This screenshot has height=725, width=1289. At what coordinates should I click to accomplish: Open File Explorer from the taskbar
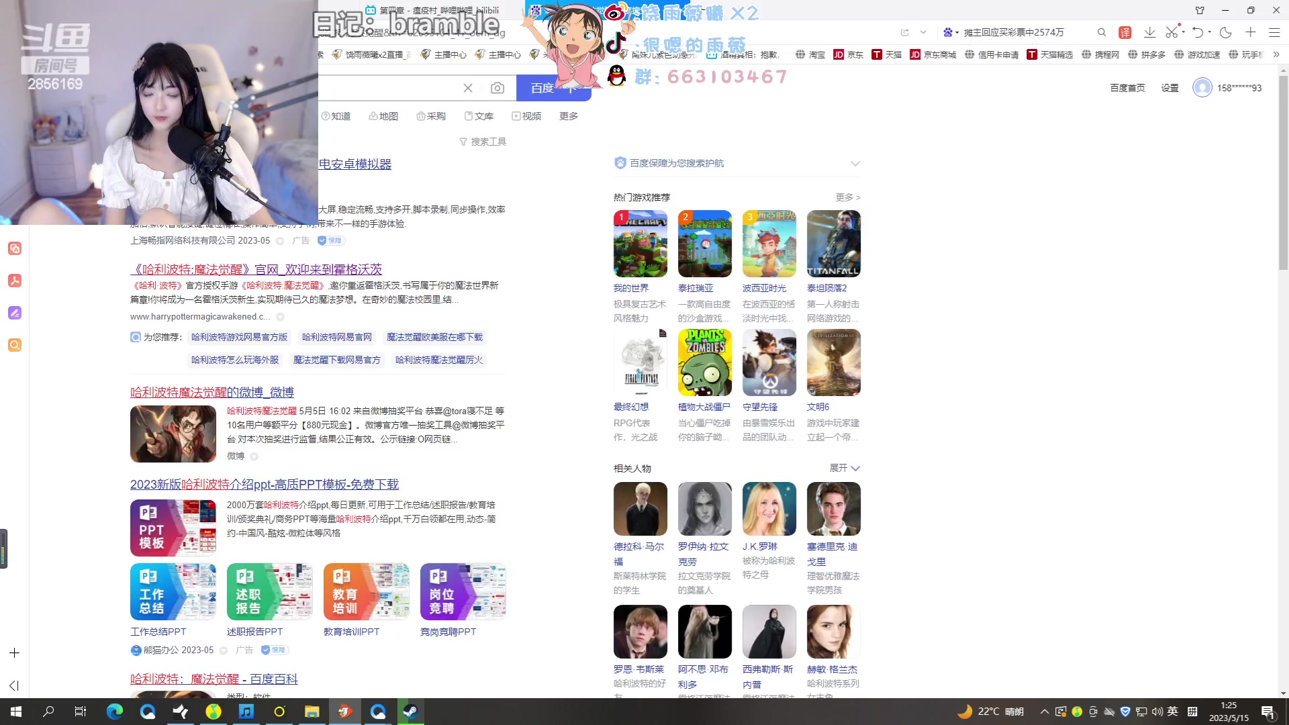click(312, 712)
